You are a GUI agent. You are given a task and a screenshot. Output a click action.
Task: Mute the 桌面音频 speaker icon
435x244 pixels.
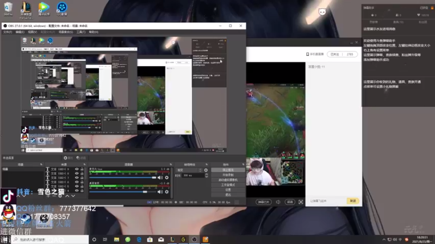pyautogui.click(x=160, y=192)
